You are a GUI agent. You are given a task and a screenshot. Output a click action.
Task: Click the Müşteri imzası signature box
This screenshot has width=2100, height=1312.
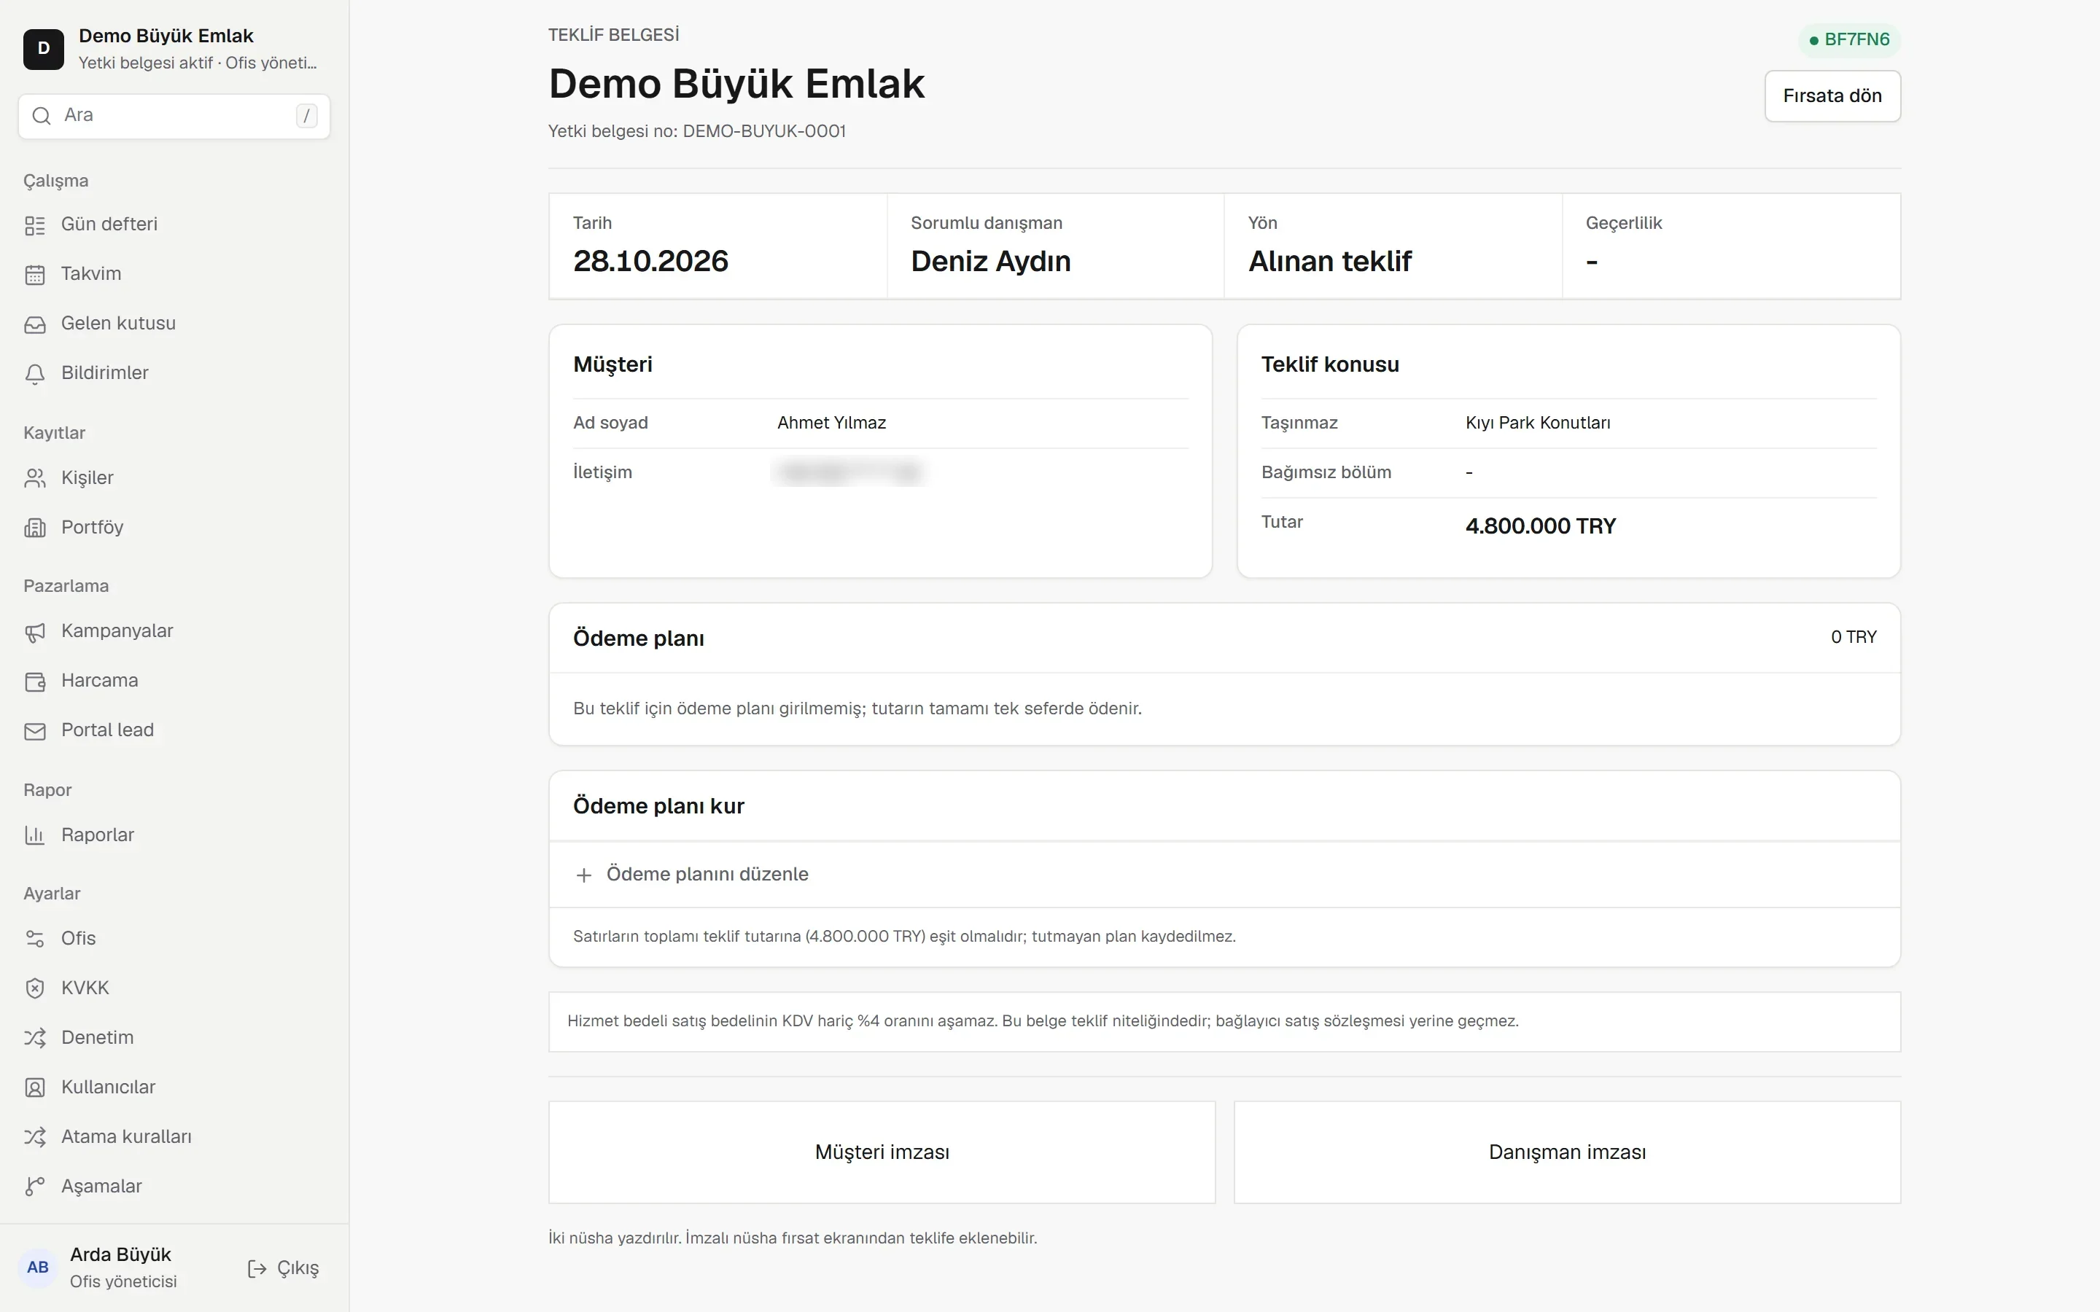882,1152
